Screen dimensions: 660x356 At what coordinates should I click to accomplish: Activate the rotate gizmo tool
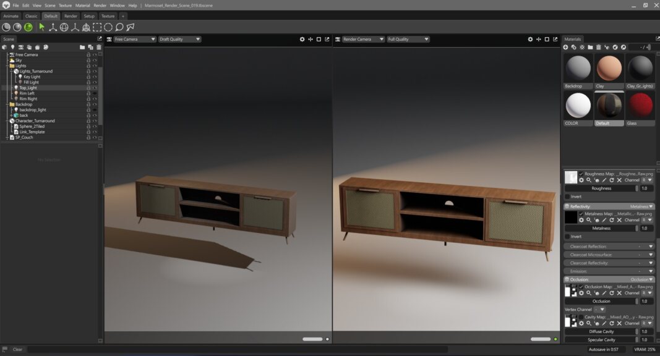coord(64,27)
